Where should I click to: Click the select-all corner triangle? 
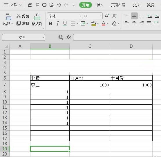pyautogui.click(x=7, y=47)
